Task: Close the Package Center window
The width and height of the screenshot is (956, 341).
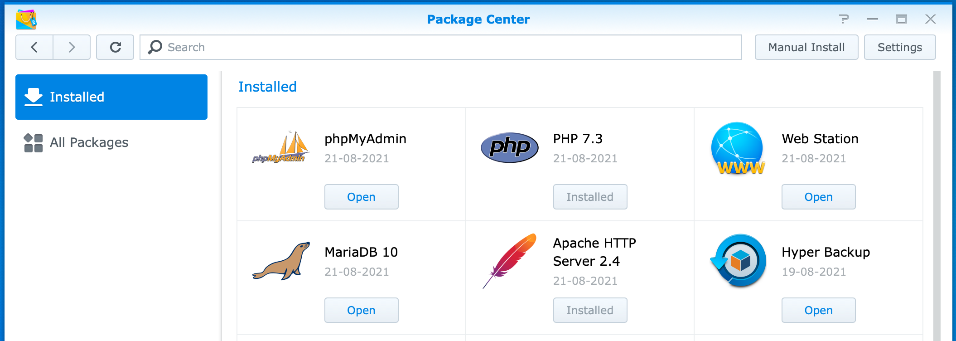Action: tap(931, 19)
